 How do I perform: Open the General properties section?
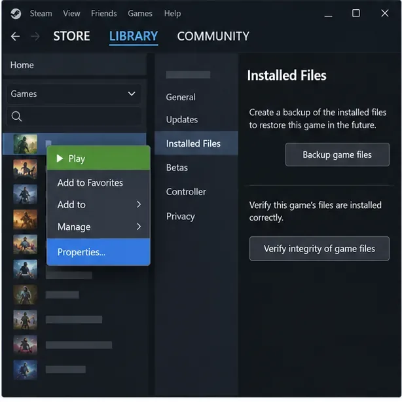pos(181,97)
